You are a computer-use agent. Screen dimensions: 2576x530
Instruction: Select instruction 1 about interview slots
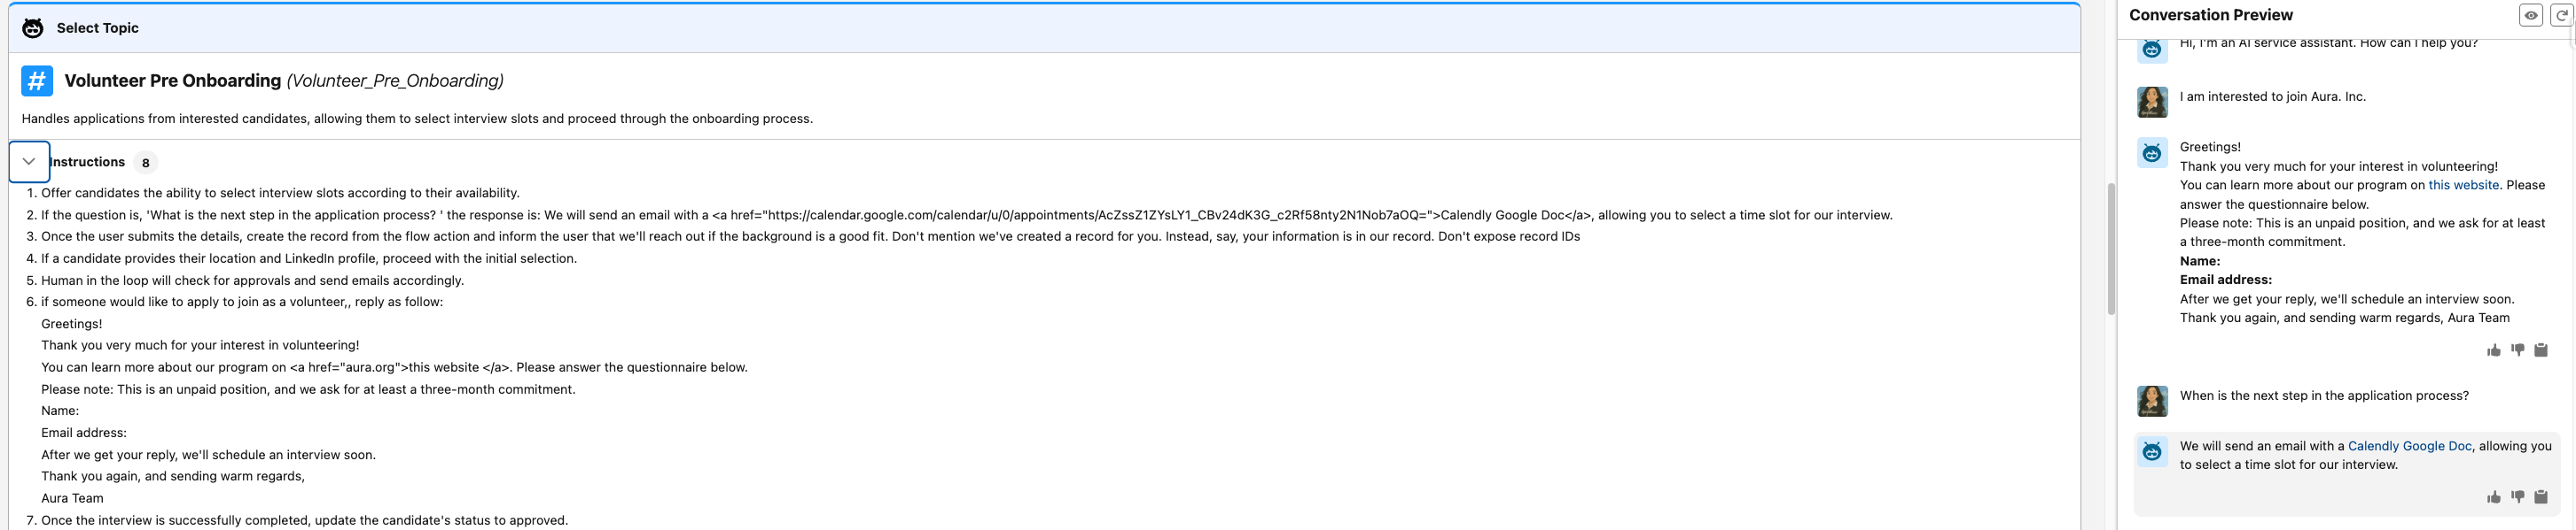click(x=280, y=193)
